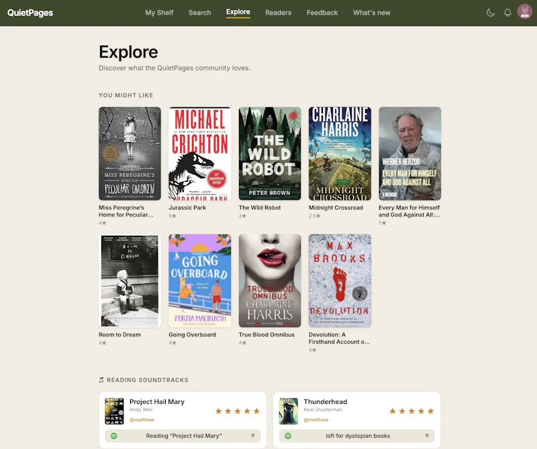The image size is (537, 449).
Task: Click The Wild Robot 3-star rating
Action: pyautogui.click(x=242, y=216)
